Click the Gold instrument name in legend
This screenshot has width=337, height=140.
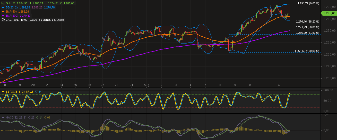[8, 3]
